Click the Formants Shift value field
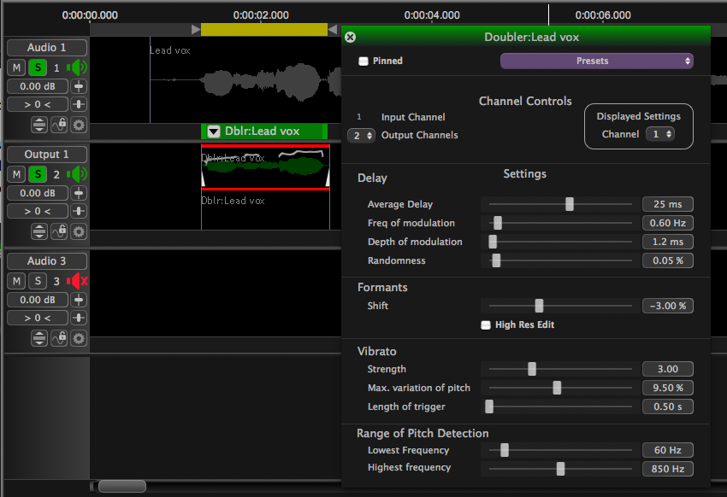 click(667, 306)
